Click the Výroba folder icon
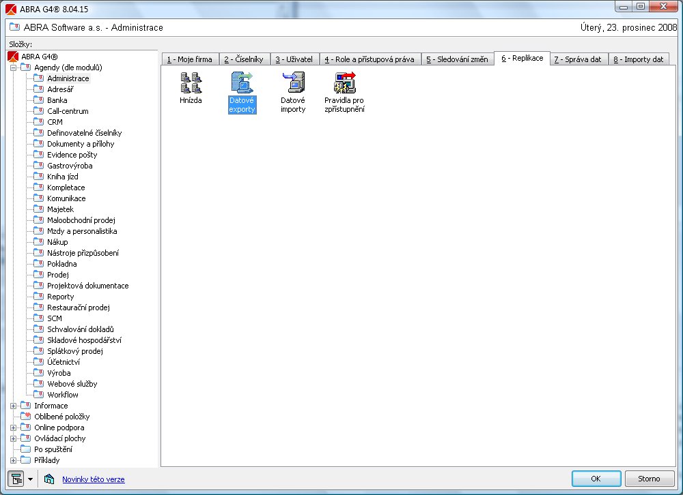Image resolution: width=683 pixels, height=495 pixels. pyautogui.click(x=39, y=373)
